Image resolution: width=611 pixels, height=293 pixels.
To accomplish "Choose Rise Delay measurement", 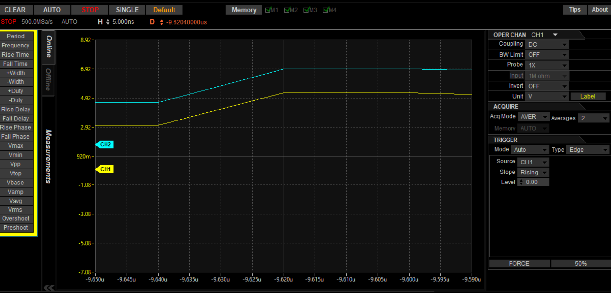I will coord(16,110).
